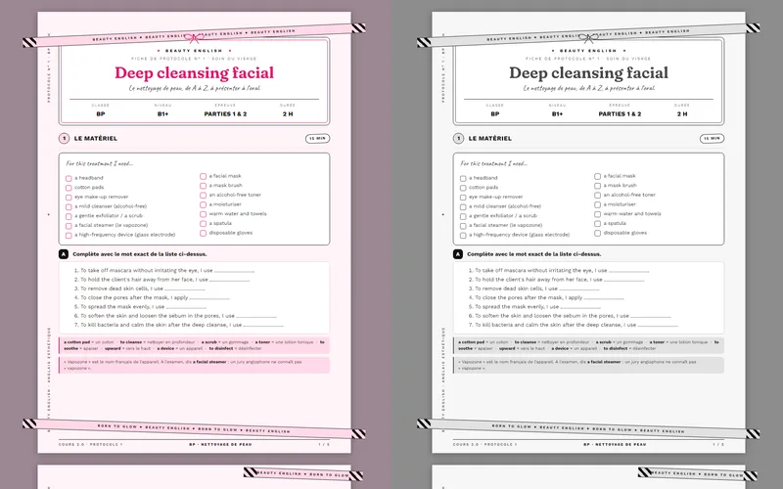Viewport: 783px width, 489px height.
Task: Click blank after 'To spread the mask evenly' pink sheet
Action: [186, 307]
